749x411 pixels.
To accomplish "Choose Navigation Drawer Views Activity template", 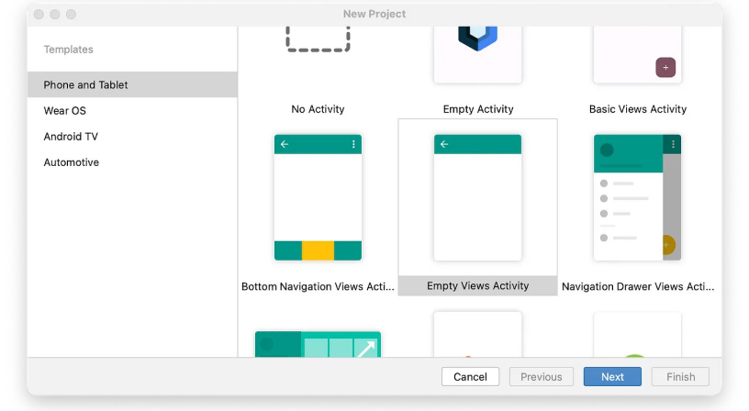I will click(637, 197).
